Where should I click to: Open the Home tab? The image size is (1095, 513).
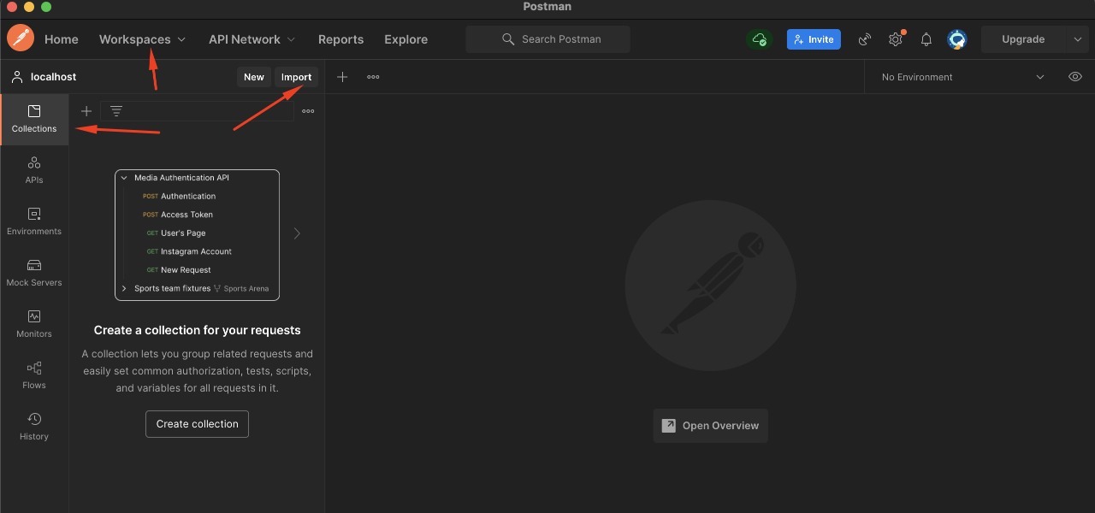pyautogui.click(x=62, y=39)
